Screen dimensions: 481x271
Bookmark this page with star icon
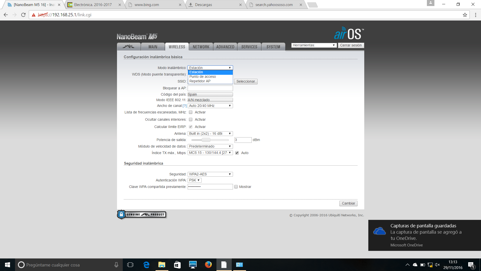tap(465, 15)
